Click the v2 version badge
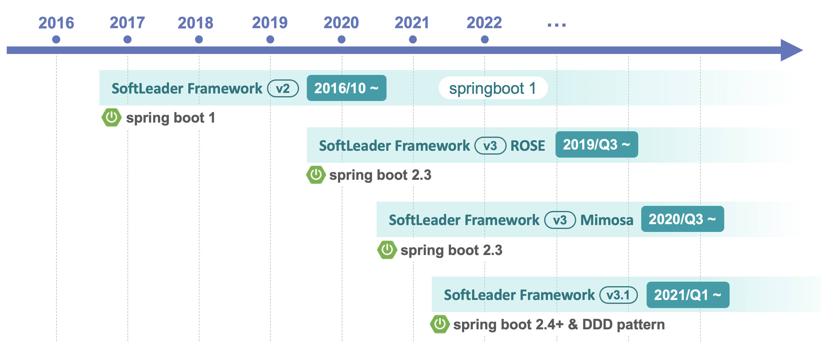The width and height of the screenshot is (821, 353). click(x=283, y=88)
